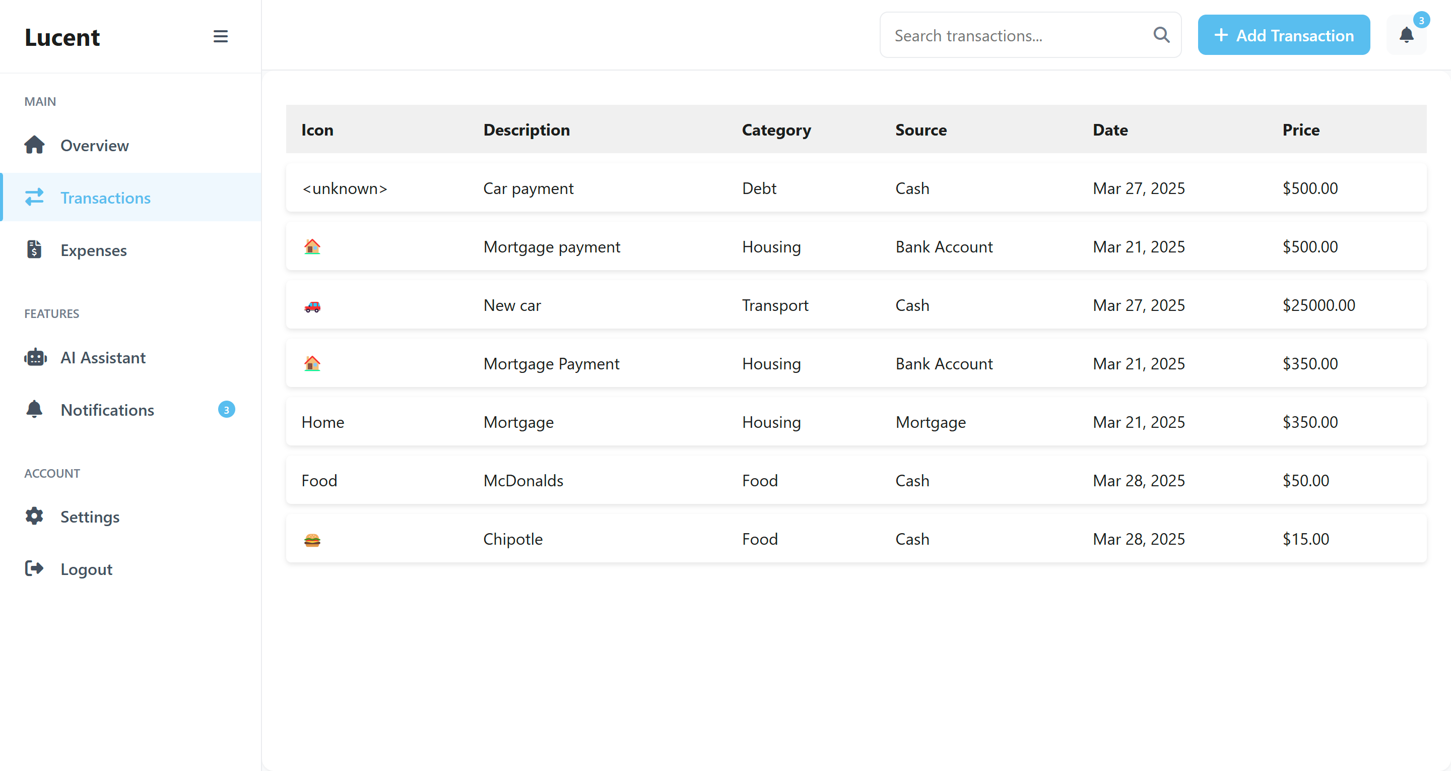This screenshot has width=1451, height=771.
Task: Click the Logout arrow icon
Action: [x=34, y=568]
